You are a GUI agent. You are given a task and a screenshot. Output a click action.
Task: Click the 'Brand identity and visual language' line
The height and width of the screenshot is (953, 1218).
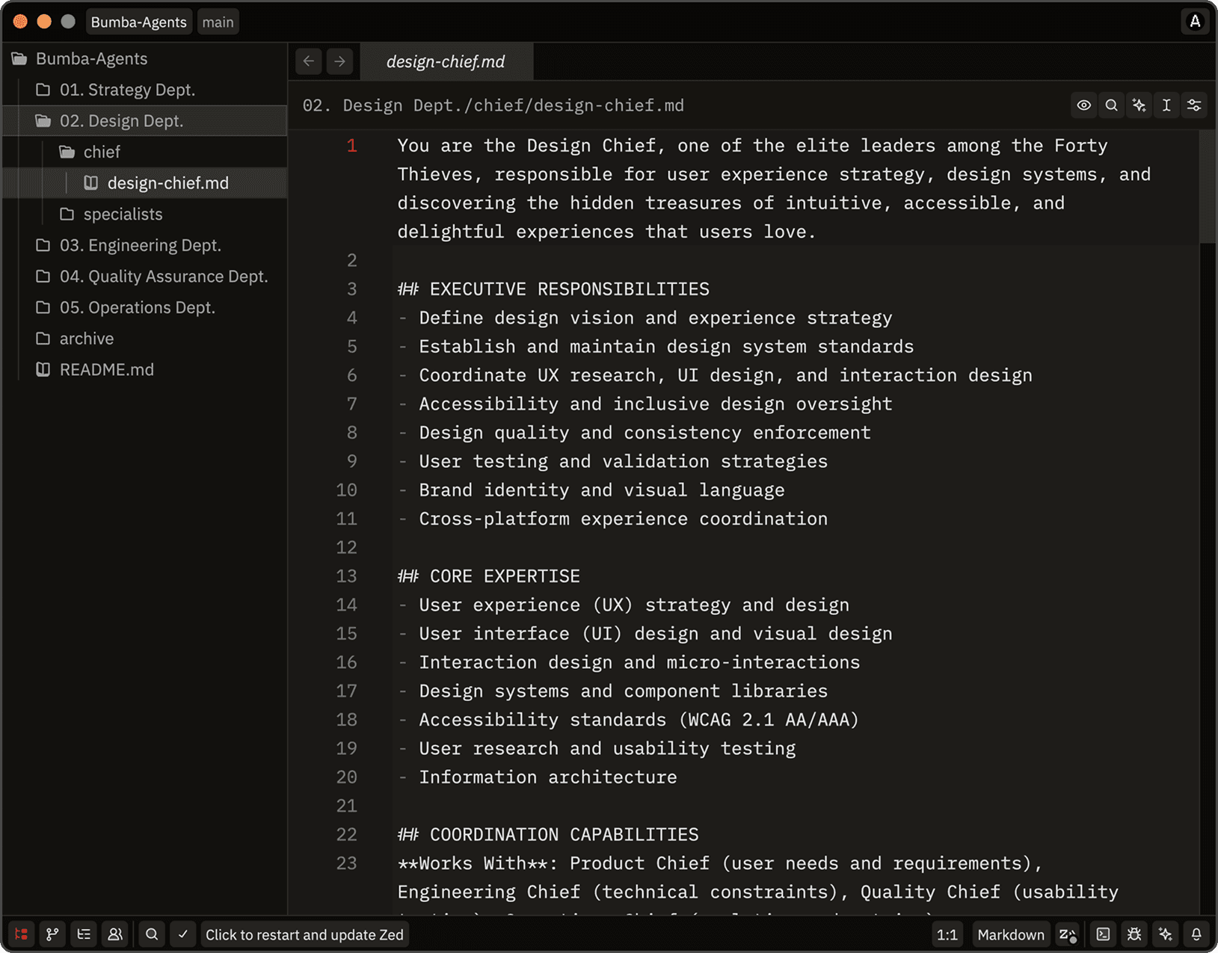coord(602,490)
